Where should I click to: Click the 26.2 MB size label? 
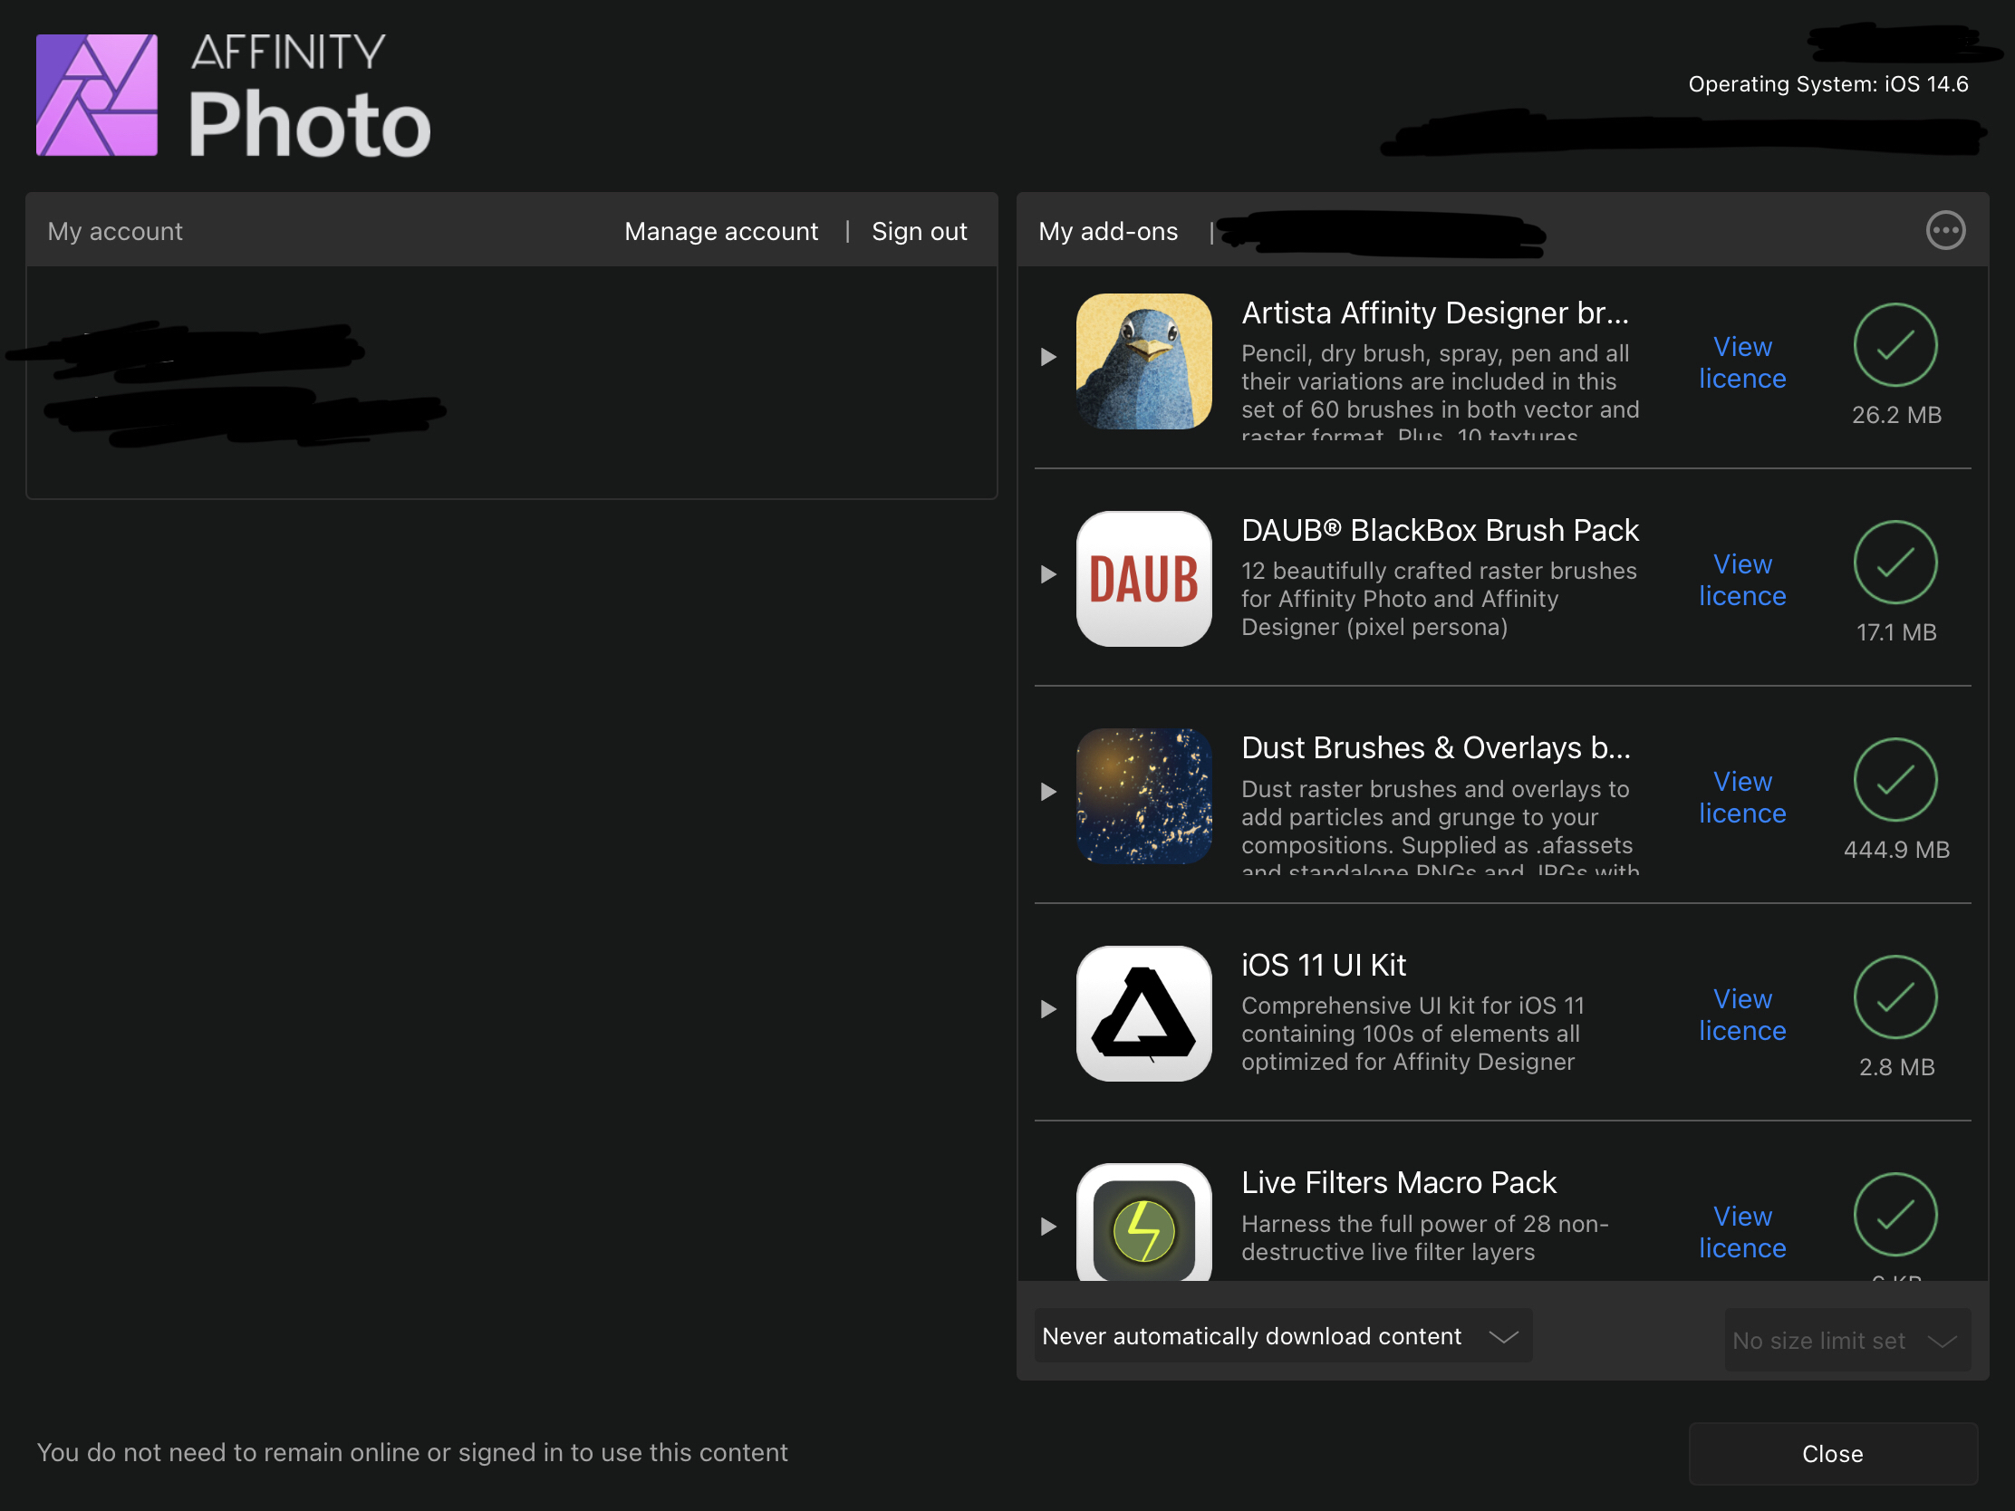coord(1896,415)
